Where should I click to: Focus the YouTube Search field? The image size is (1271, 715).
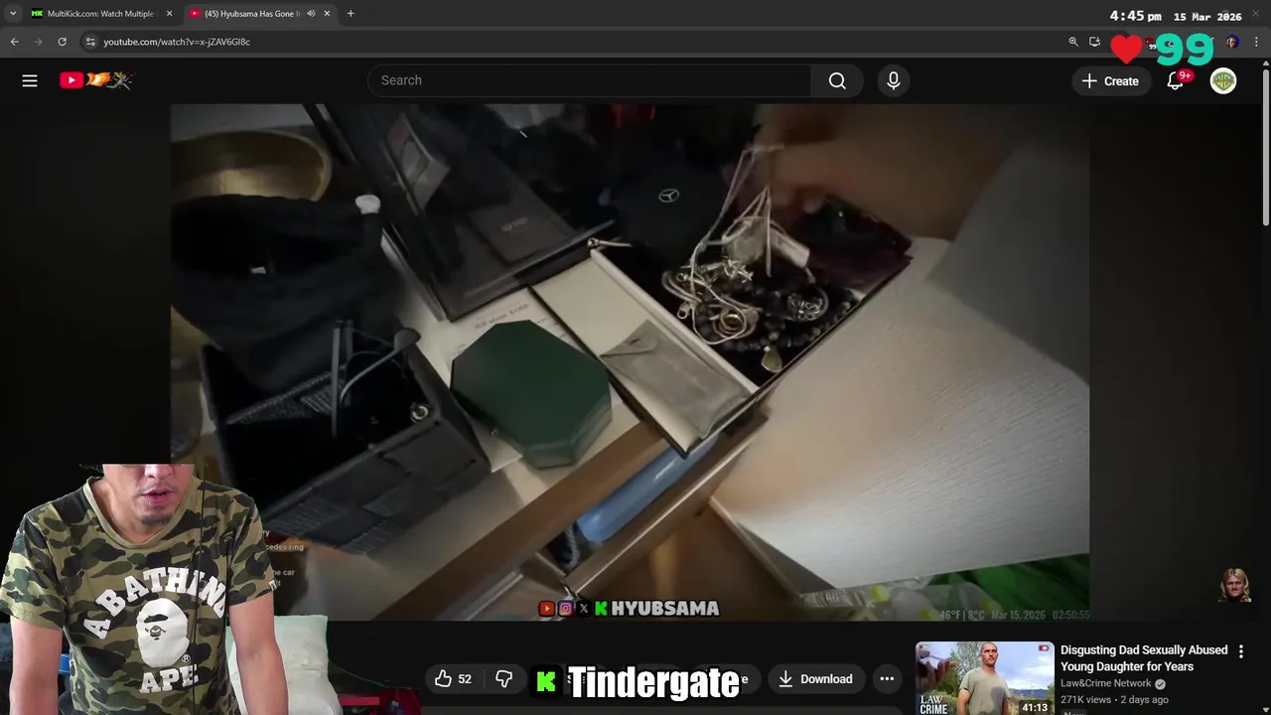(x=590, y=80)
